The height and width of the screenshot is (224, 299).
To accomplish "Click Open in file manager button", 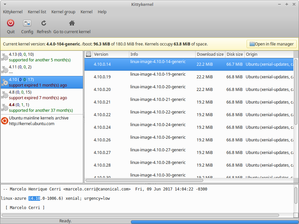I will coord(271,44).
